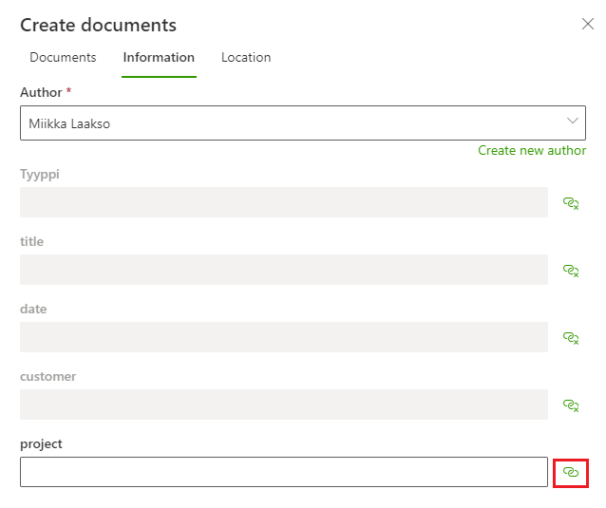606x508 pixels.
Task: Click the highlighted link icon next to project
Action: click(x=571, y=472)
